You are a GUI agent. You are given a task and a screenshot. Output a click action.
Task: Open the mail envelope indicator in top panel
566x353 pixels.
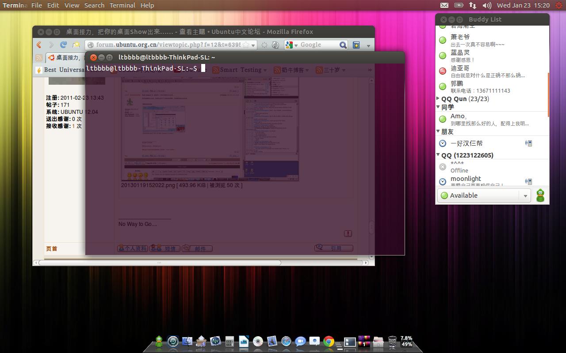444,5
